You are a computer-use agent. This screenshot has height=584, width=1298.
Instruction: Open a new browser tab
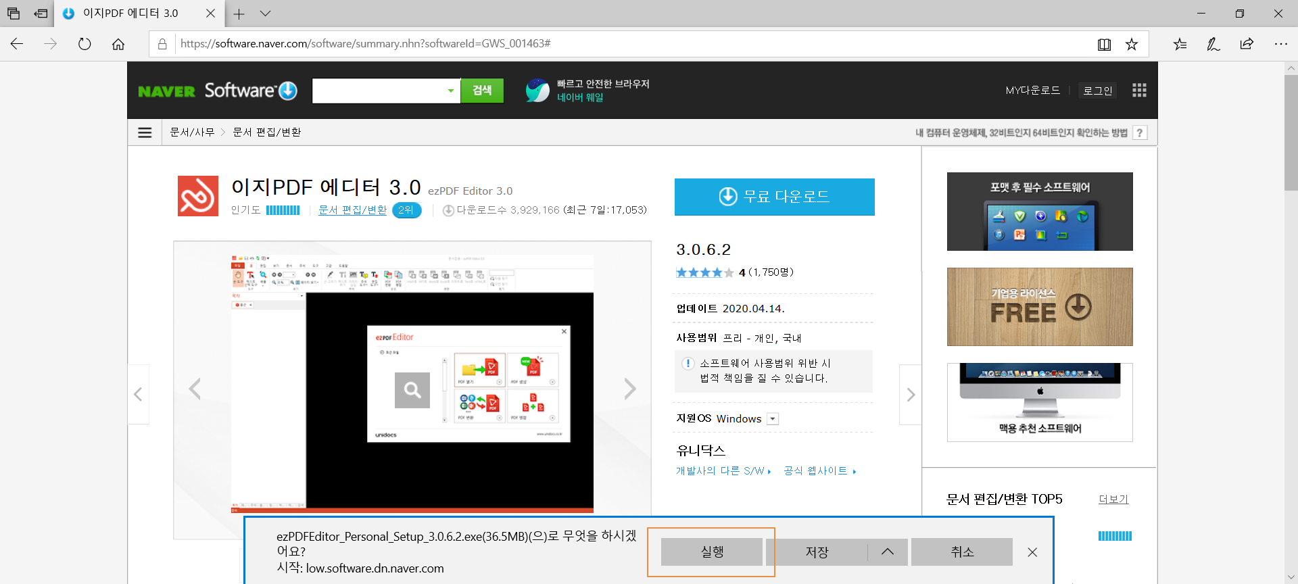point(239,14)
